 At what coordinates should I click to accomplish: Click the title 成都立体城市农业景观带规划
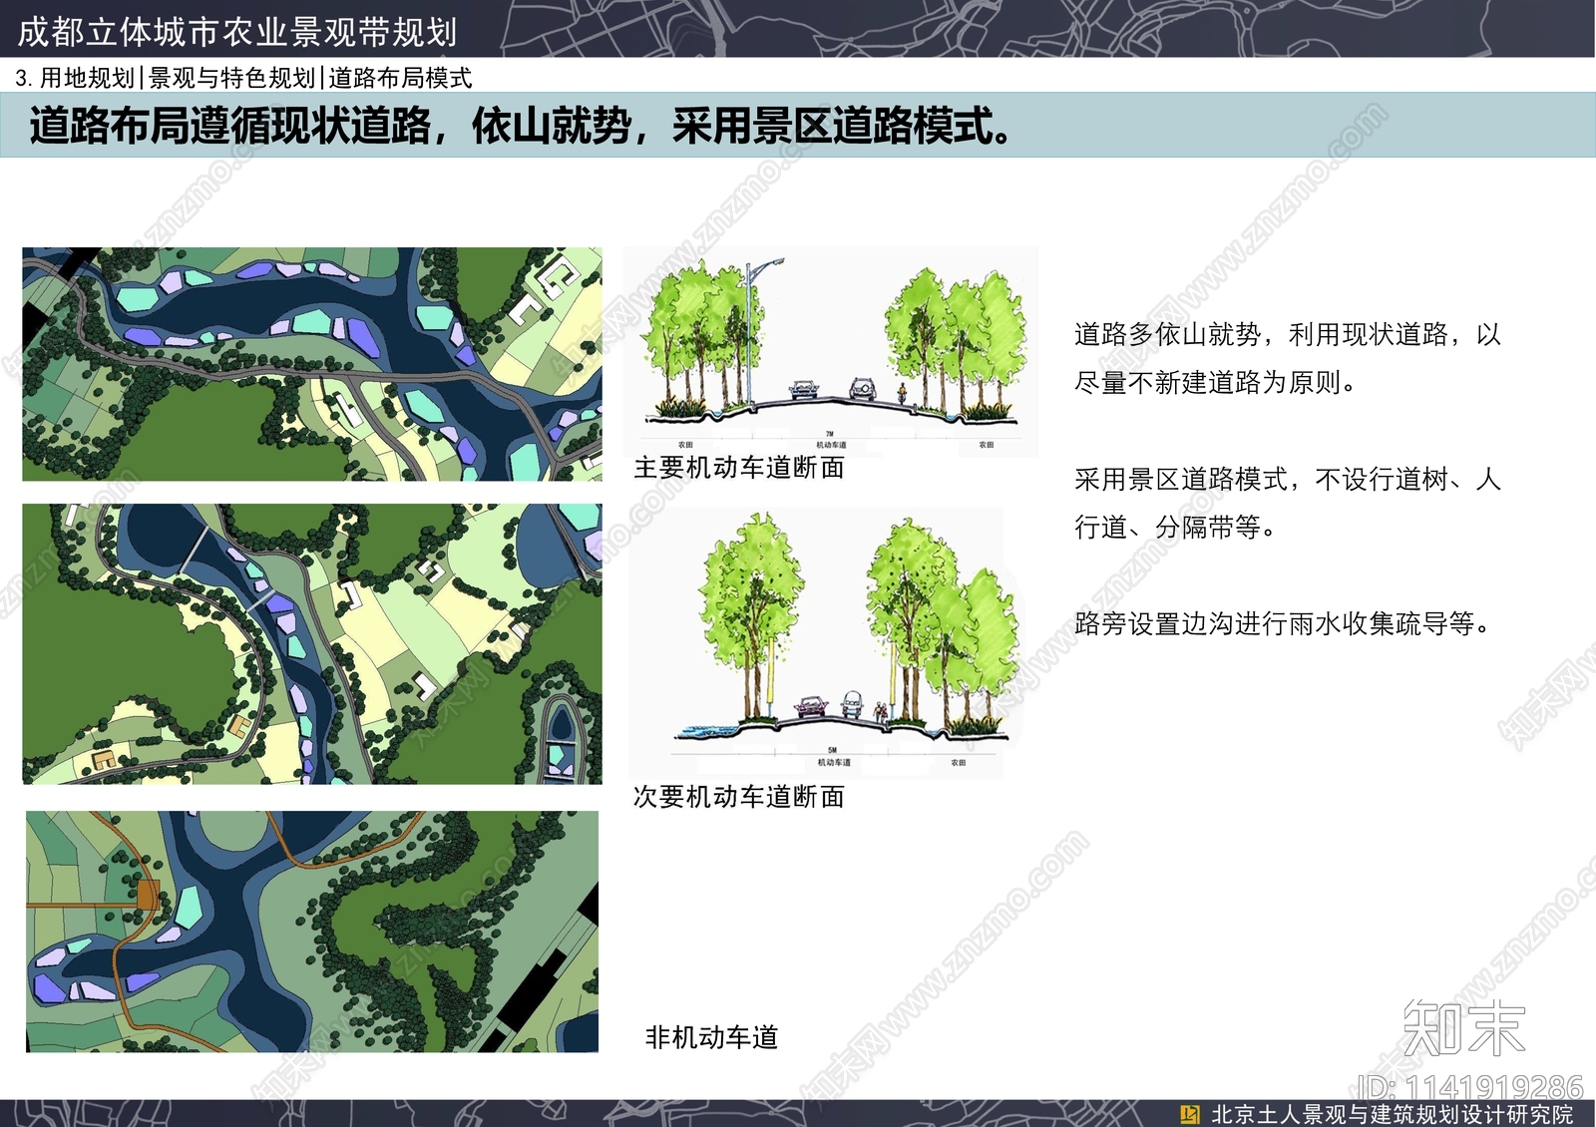tap(237, 32)
